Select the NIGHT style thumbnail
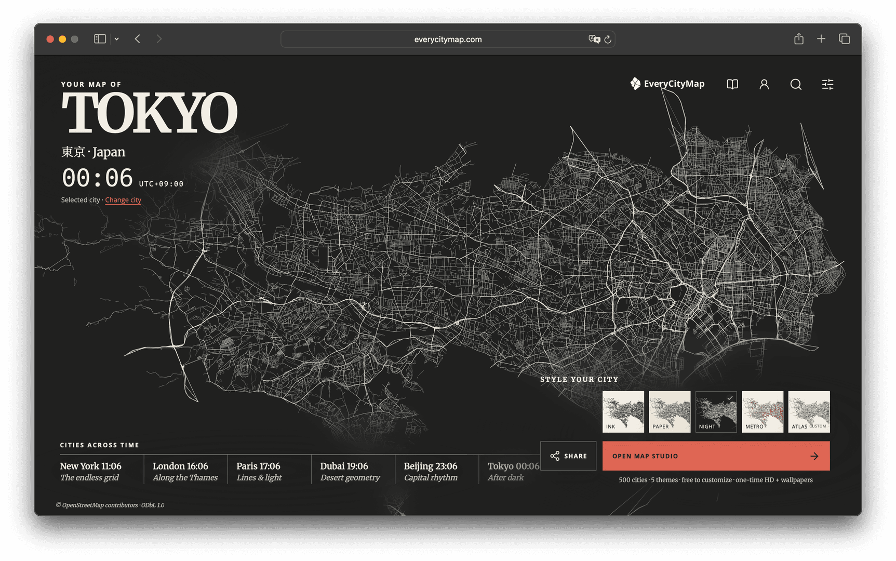The image size is (896, 561). tap(716, 412)
